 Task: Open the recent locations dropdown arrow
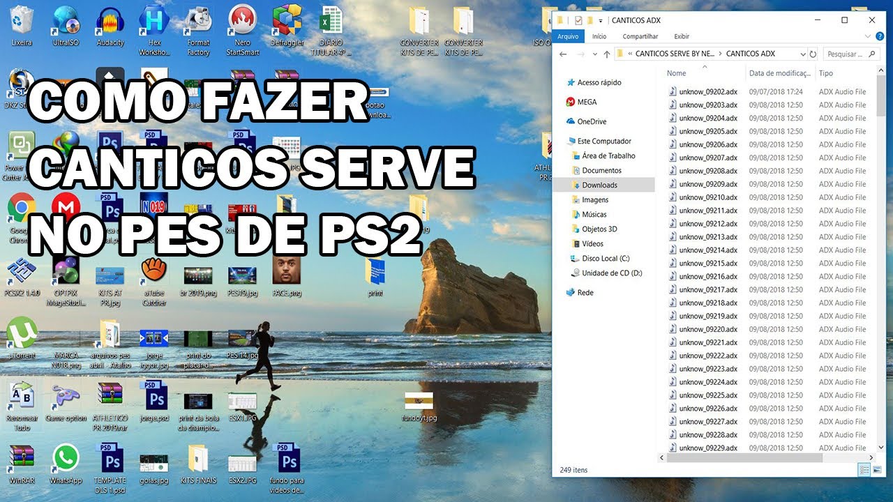[594, 54]
